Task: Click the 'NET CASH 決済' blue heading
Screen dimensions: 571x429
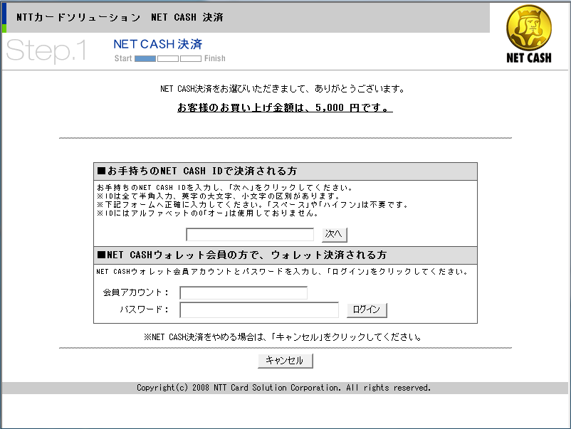Action: point(157,44)
